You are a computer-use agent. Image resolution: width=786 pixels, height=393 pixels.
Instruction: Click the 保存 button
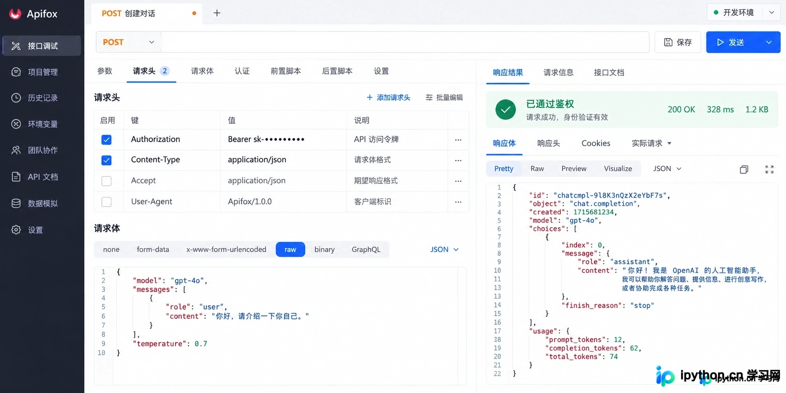[x=678, y=42]
